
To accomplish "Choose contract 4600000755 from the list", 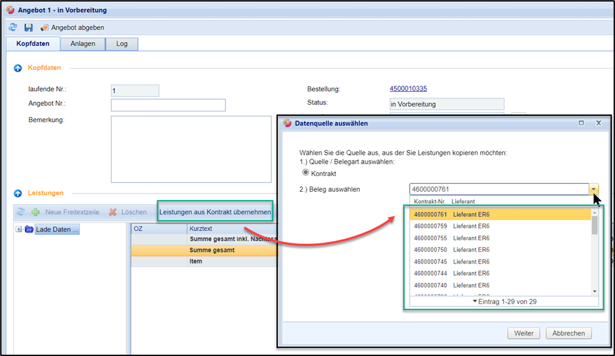I will pos(431,238).
